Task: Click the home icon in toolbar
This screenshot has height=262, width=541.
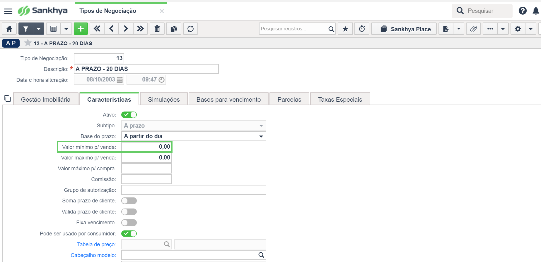Action: (x=9, y=29)
